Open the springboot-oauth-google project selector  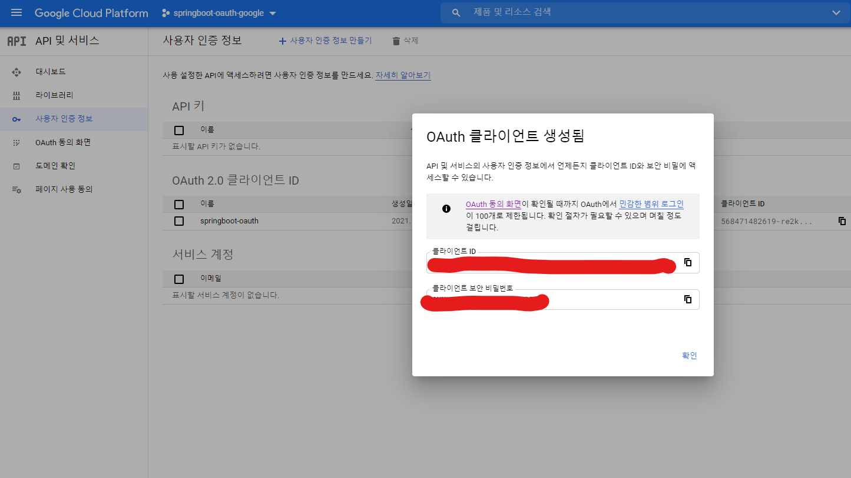(x=218, y=13)
